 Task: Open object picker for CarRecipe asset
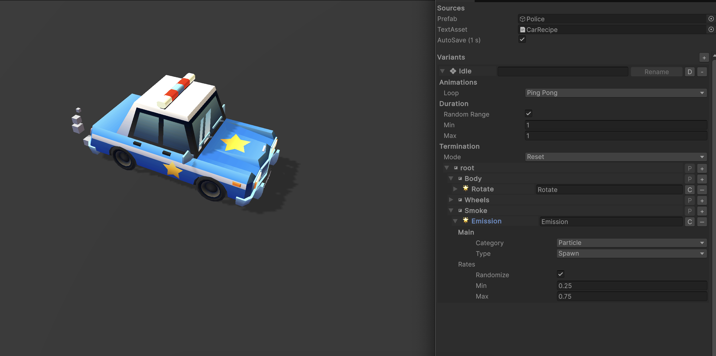tap(711, 29)
